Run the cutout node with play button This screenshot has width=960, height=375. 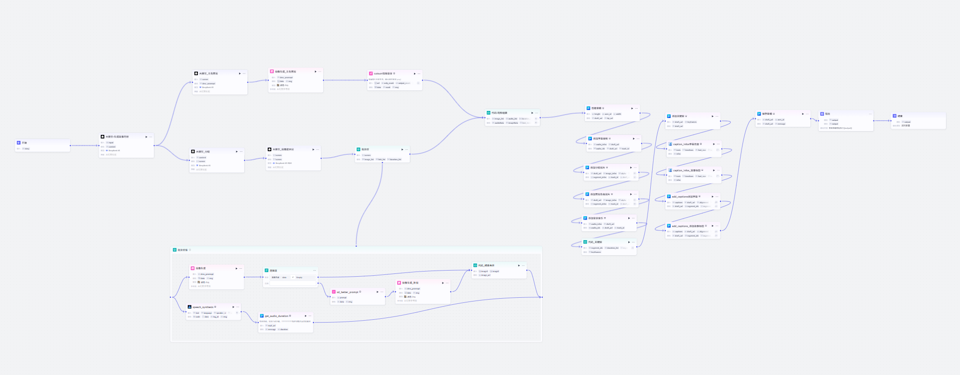[x=415, y=74]
